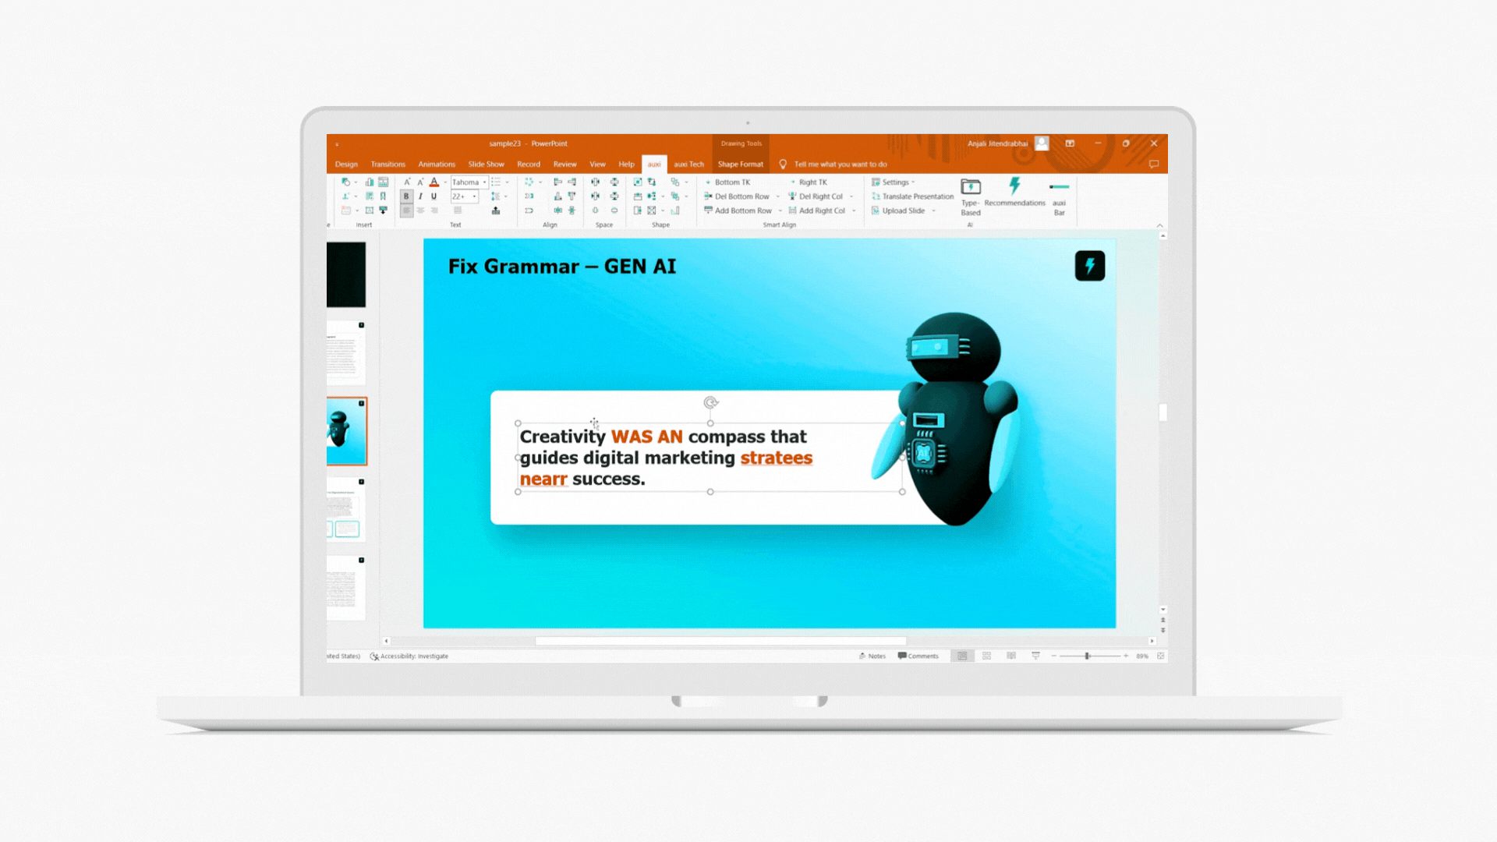Click the Tell me lightbulb icon
This screenshot has width=1497, height=842.
pyautogui.click(x=783, y=165)
